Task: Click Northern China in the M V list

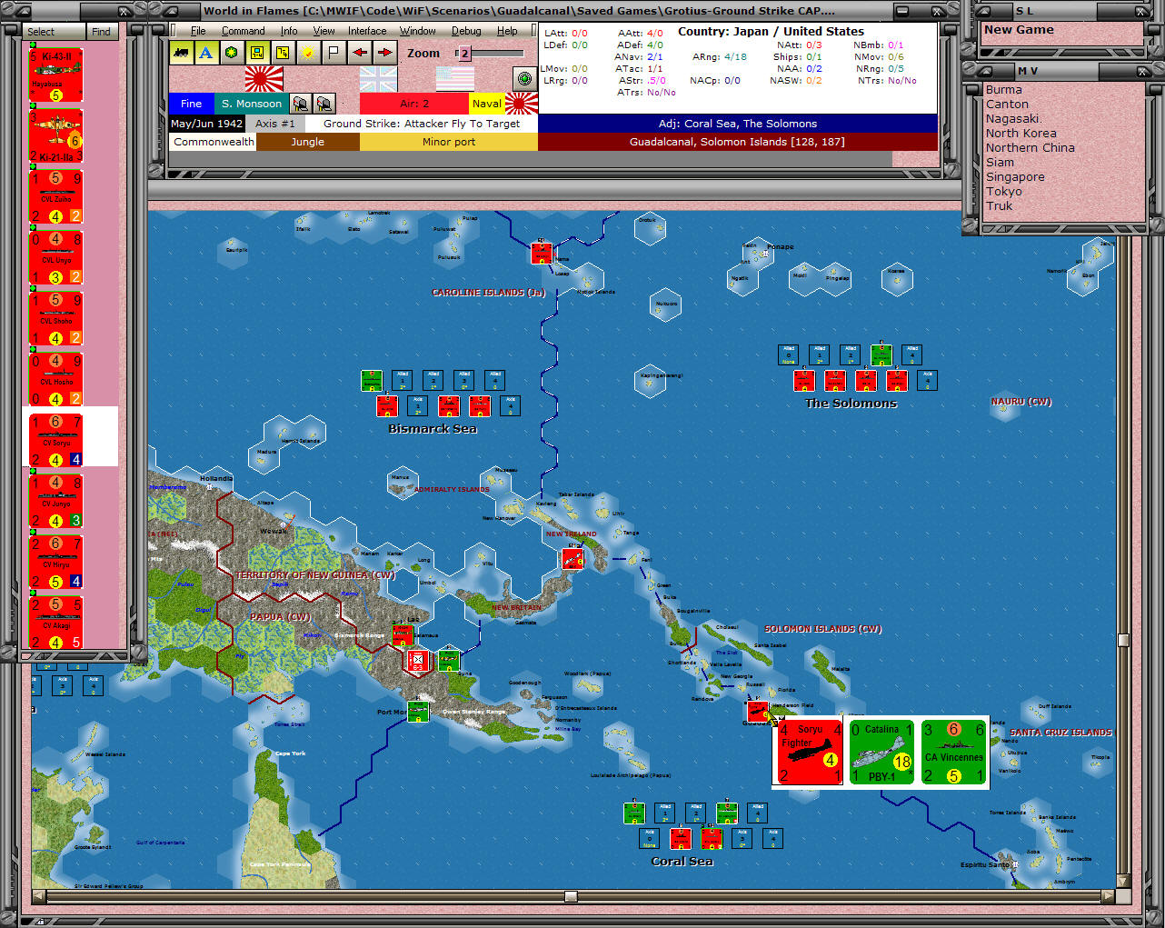Action: (x=1031, y=148)
